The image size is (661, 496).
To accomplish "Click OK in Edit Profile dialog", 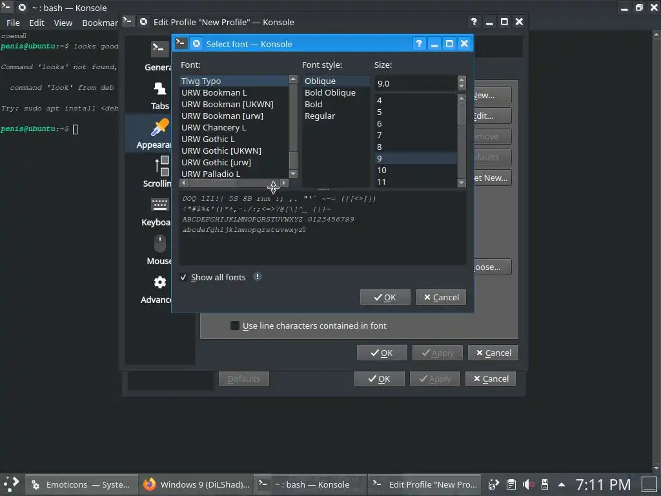I will tap(382, 353).
